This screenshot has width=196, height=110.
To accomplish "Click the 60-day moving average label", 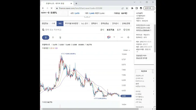I will coord(54,48).
